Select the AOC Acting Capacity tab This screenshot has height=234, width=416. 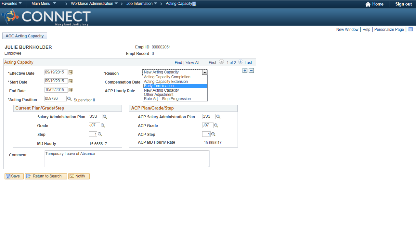(25, 36)
